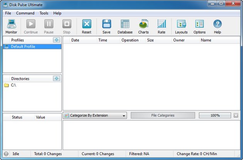This screenshot has height=160, width=243.
Task: Click the Reset toolbar icon
Action: click(x=87, y=26)
